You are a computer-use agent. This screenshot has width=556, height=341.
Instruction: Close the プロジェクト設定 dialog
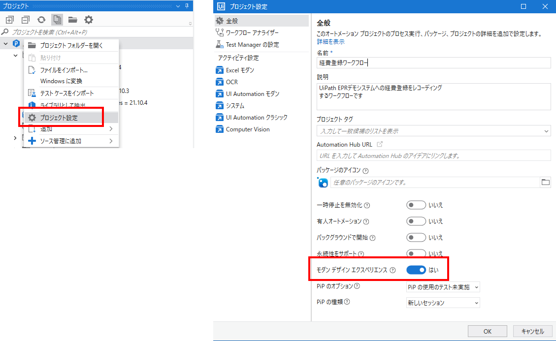545,6
